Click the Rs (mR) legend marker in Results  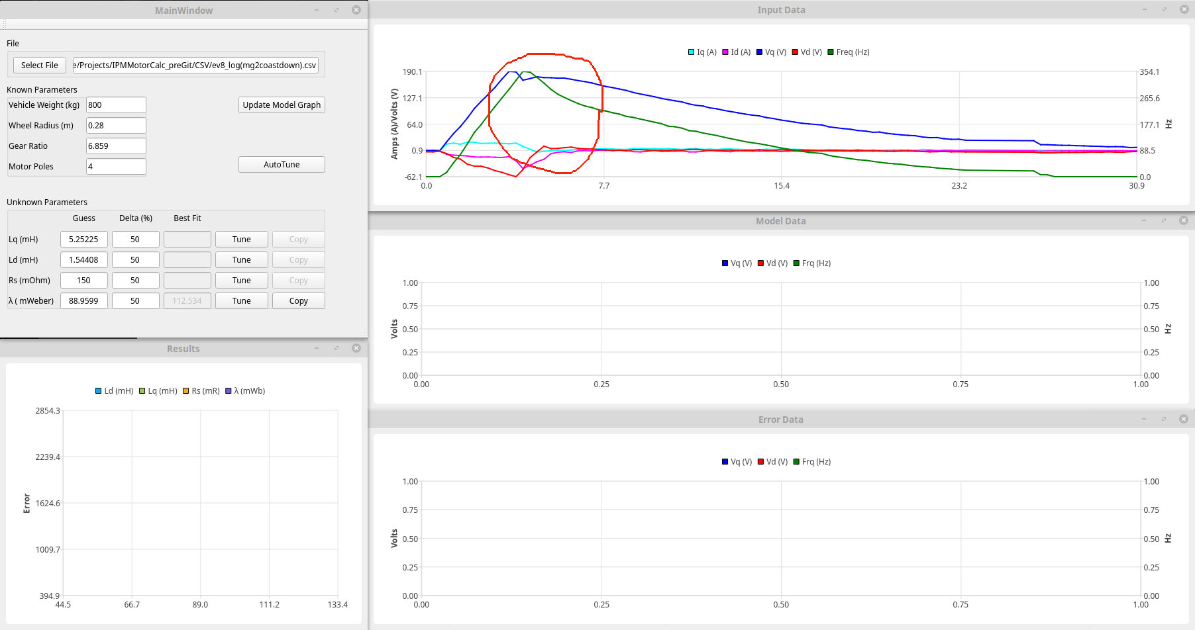[x=186, y=391]
